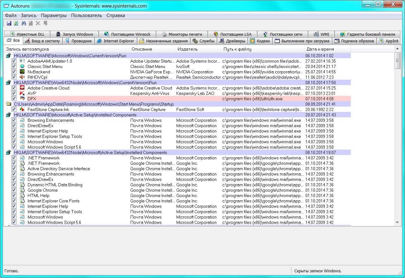Uncheck the FastStone Capture.lnk checkbox
The image size is (405, 278).
pos(14,109)
